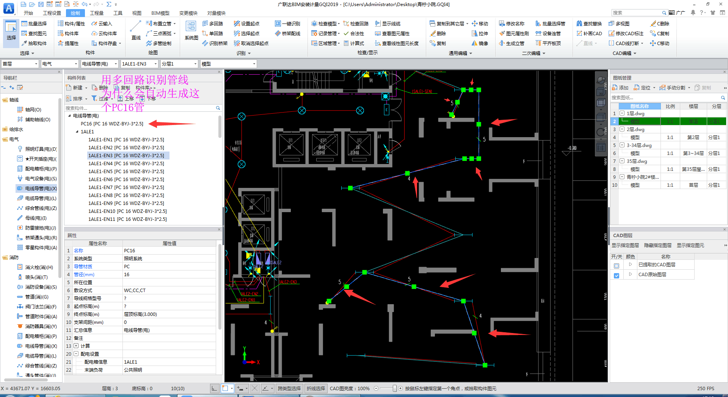
Task: Click the 移动 move tool
Action: coord(480,23)
